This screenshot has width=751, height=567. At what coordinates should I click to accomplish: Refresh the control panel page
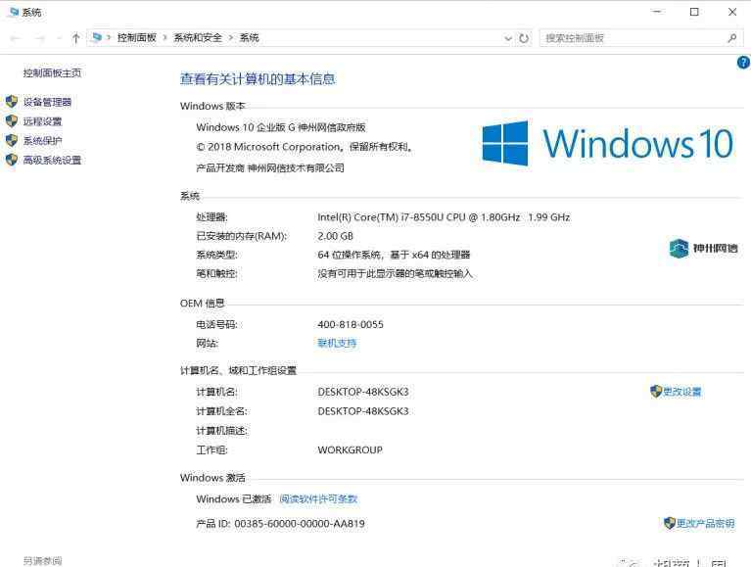pyautogui.click(x=524, y=38)
